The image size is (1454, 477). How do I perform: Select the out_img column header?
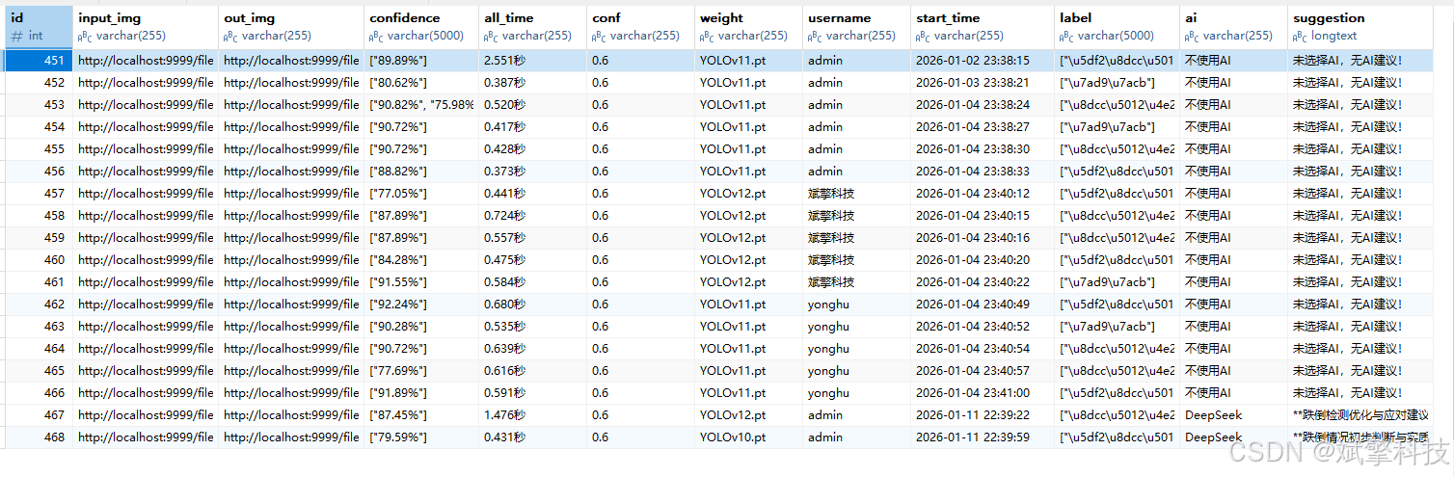point(291,26)
